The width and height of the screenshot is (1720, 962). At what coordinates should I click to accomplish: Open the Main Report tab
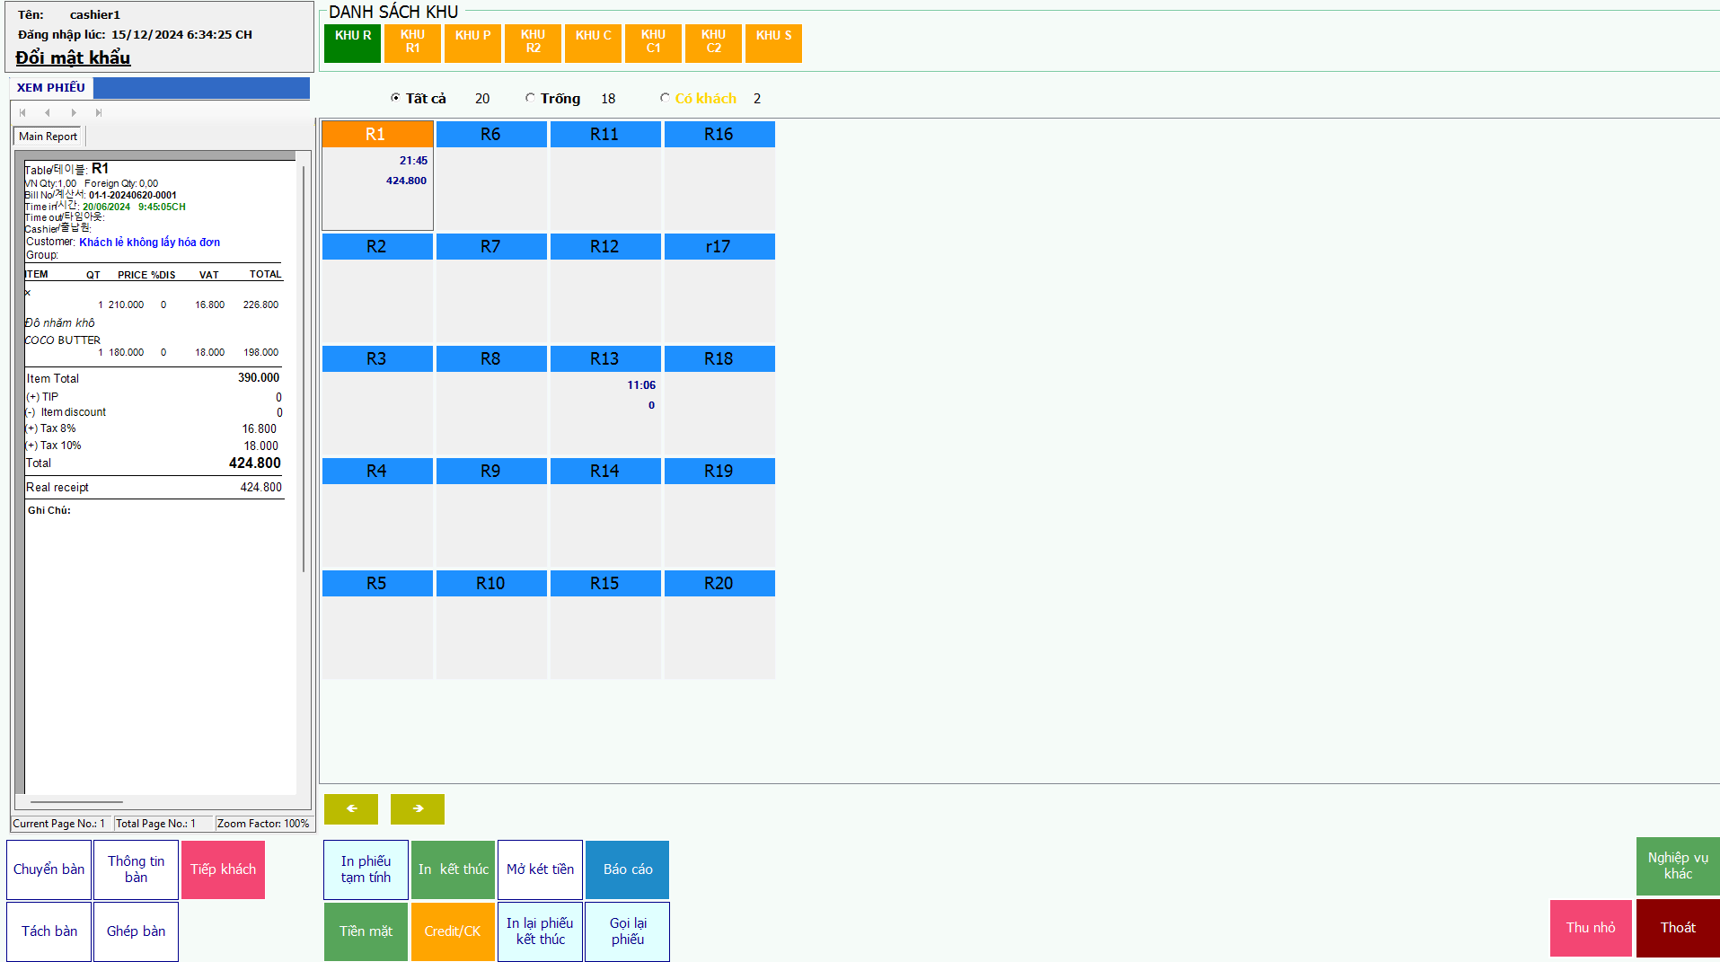tap(49, 137)
